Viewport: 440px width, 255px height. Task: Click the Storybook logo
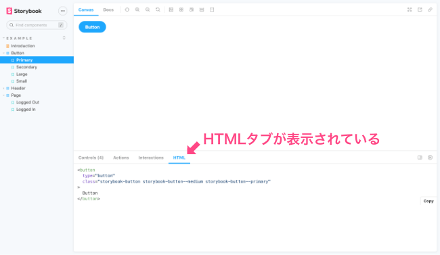(x=24, y=11)
